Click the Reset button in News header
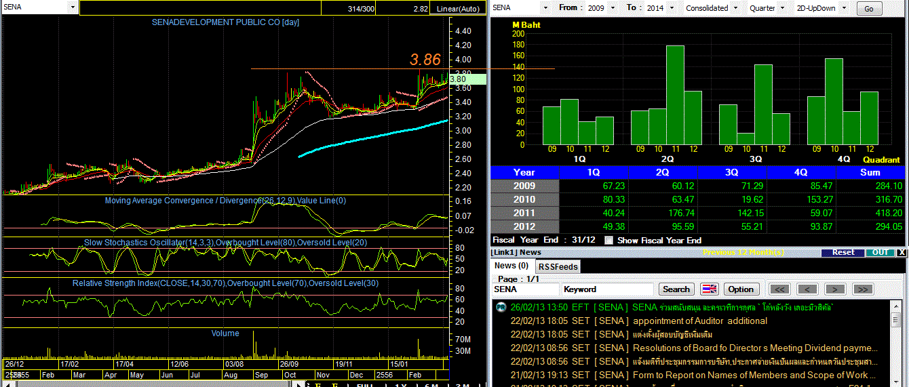This screenshot has width=909, height=387. pyautogui.click(x=843, y=252)
